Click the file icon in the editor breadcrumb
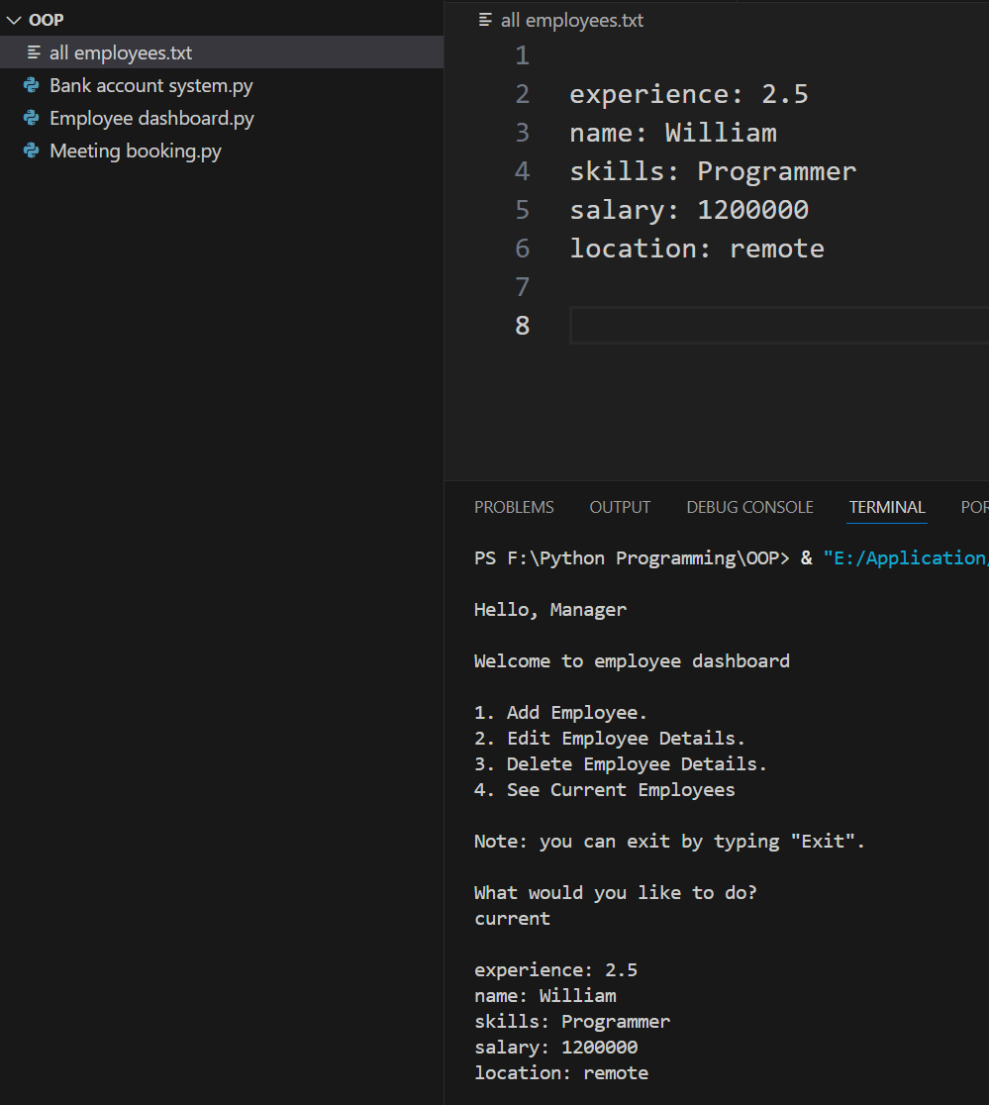989x1105 pixels. (x=485, y=20)
